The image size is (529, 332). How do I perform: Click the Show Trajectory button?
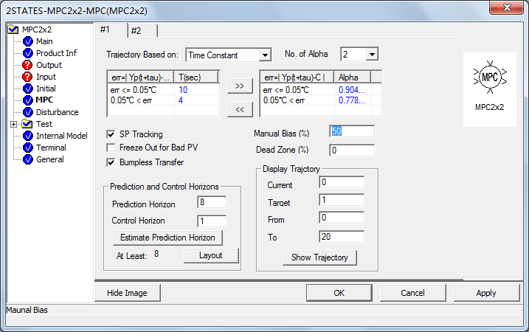click(x=319, y=257)
